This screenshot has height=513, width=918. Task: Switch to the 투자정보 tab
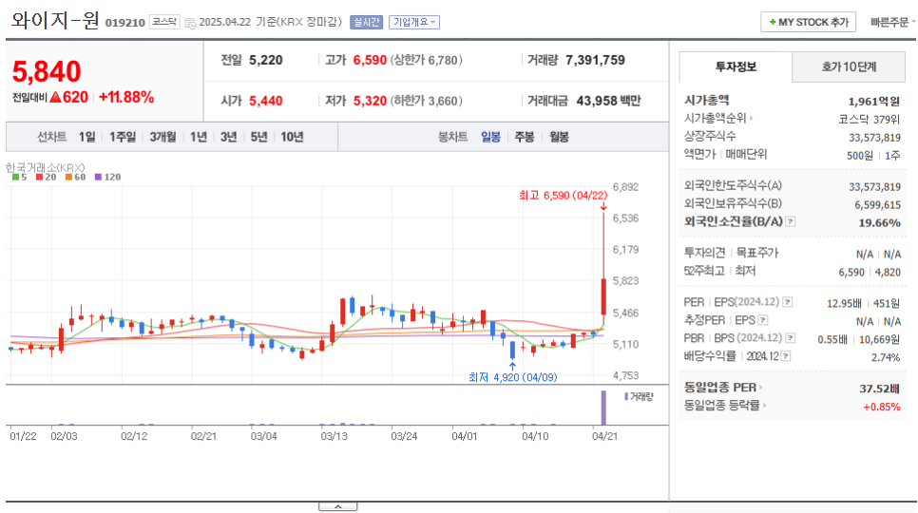point(736,66)
